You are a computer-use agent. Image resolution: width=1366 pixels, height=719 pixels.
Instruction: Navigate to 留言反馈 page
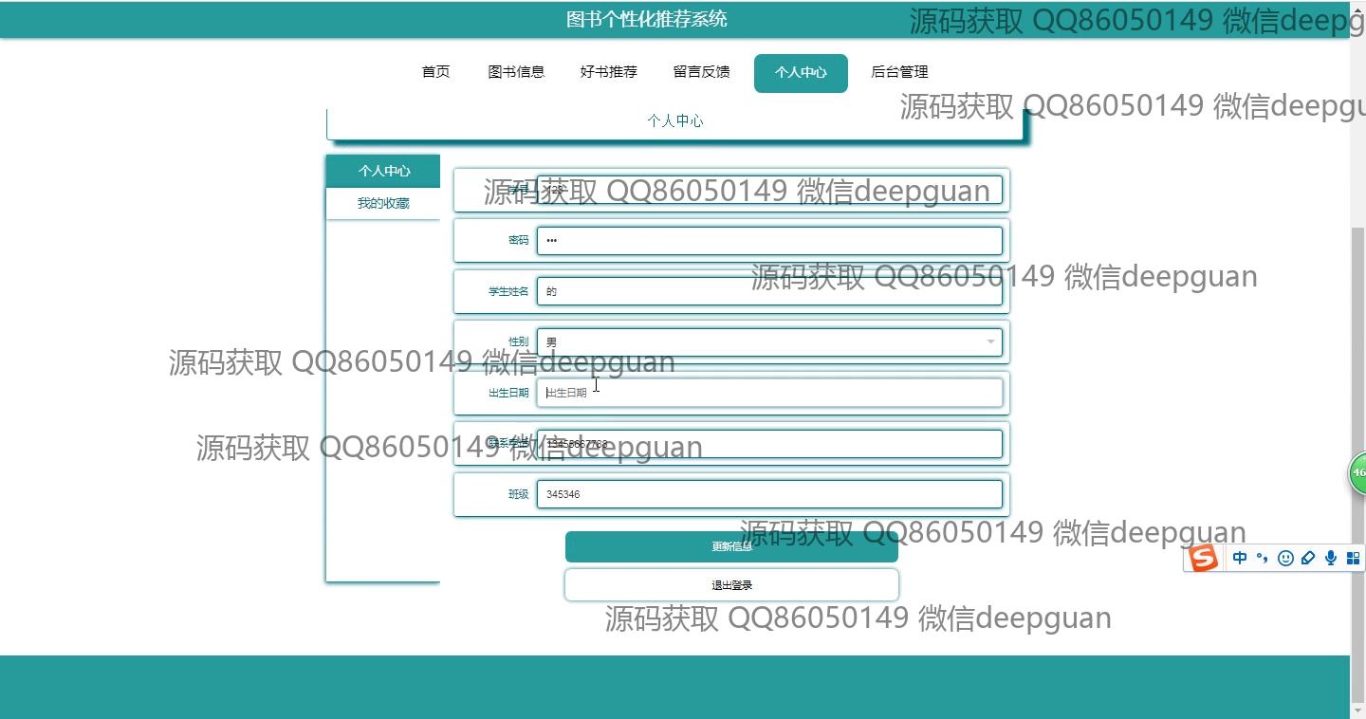point(702,72)
